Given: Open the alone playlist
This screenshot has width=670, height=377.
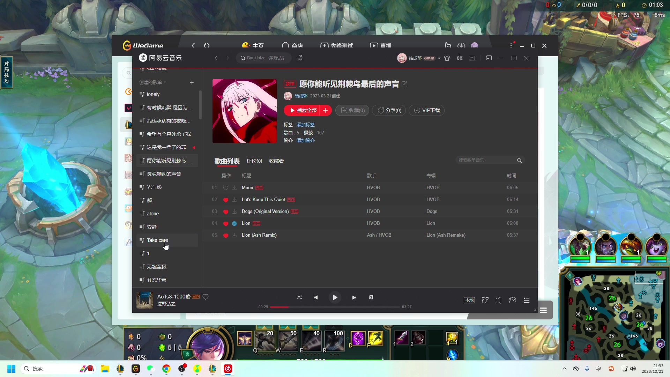Looking at the screenshot, I should (167, 214).
